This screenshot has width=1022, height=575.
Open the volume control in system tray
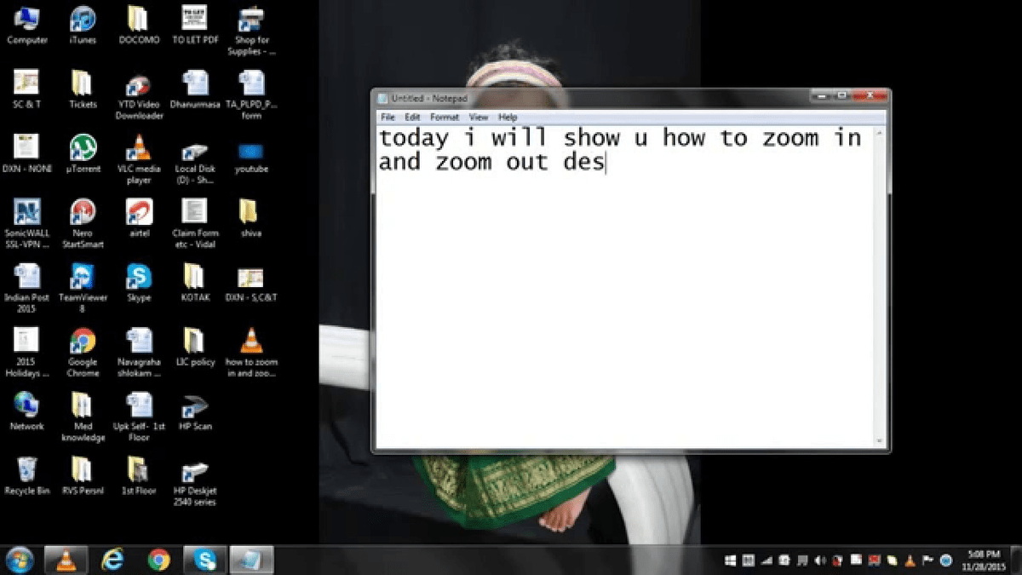[820, 561]
